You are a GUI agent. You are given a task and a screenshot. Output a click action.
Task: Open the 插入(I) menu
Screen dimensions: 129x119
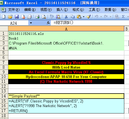click(62, 10)
